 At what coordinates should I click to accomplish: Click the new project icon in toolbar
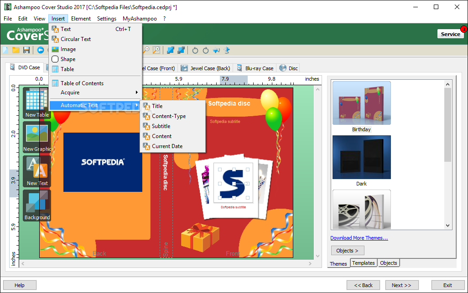pos(5,50)
